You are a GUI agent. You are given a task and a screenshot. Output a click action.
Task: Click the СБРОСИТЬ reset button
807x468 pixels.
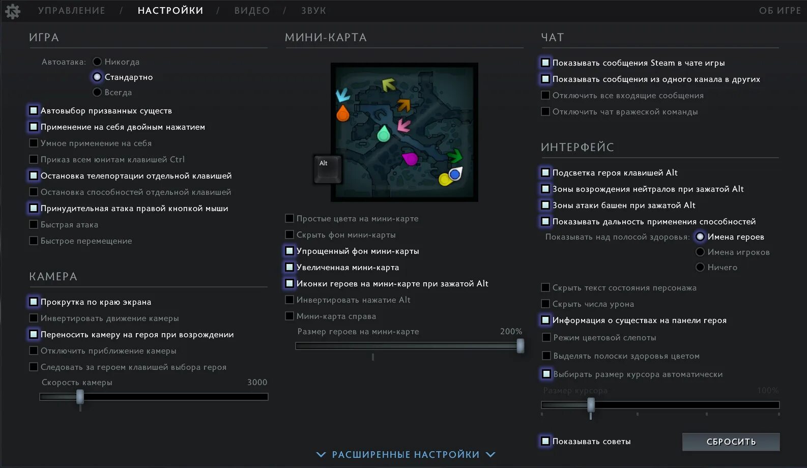pyautogui.click(x=731, y=442)
